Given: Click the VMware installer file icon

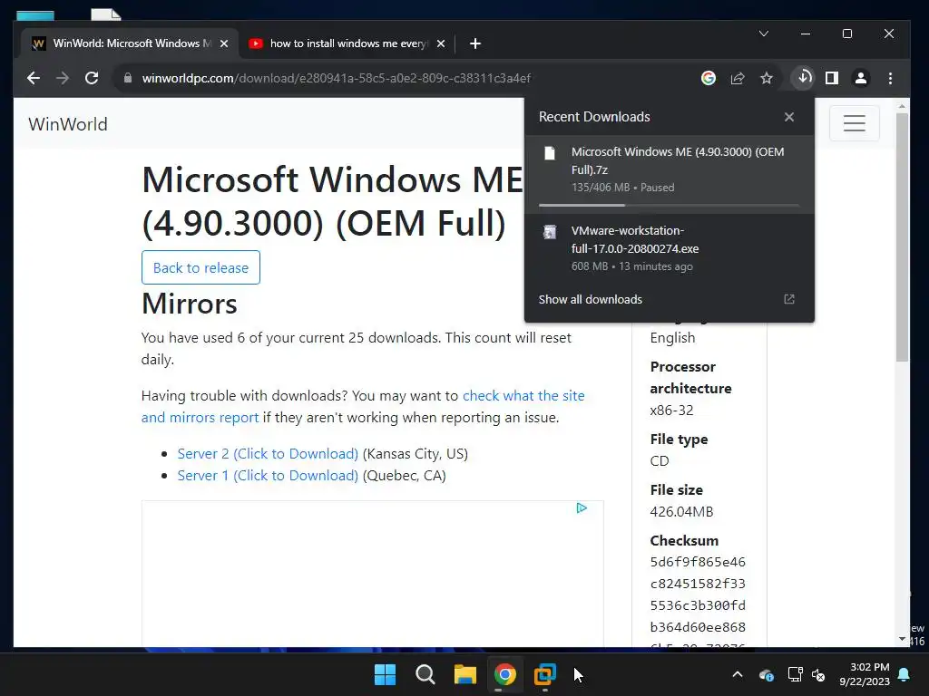Looking at the screenshot, I should 550,232.
